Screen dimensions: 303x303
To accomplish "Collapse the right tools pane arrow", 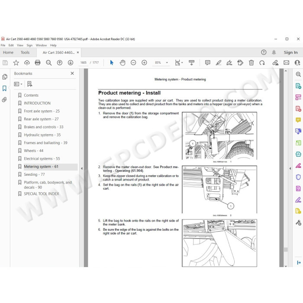I will coord(290,168).
